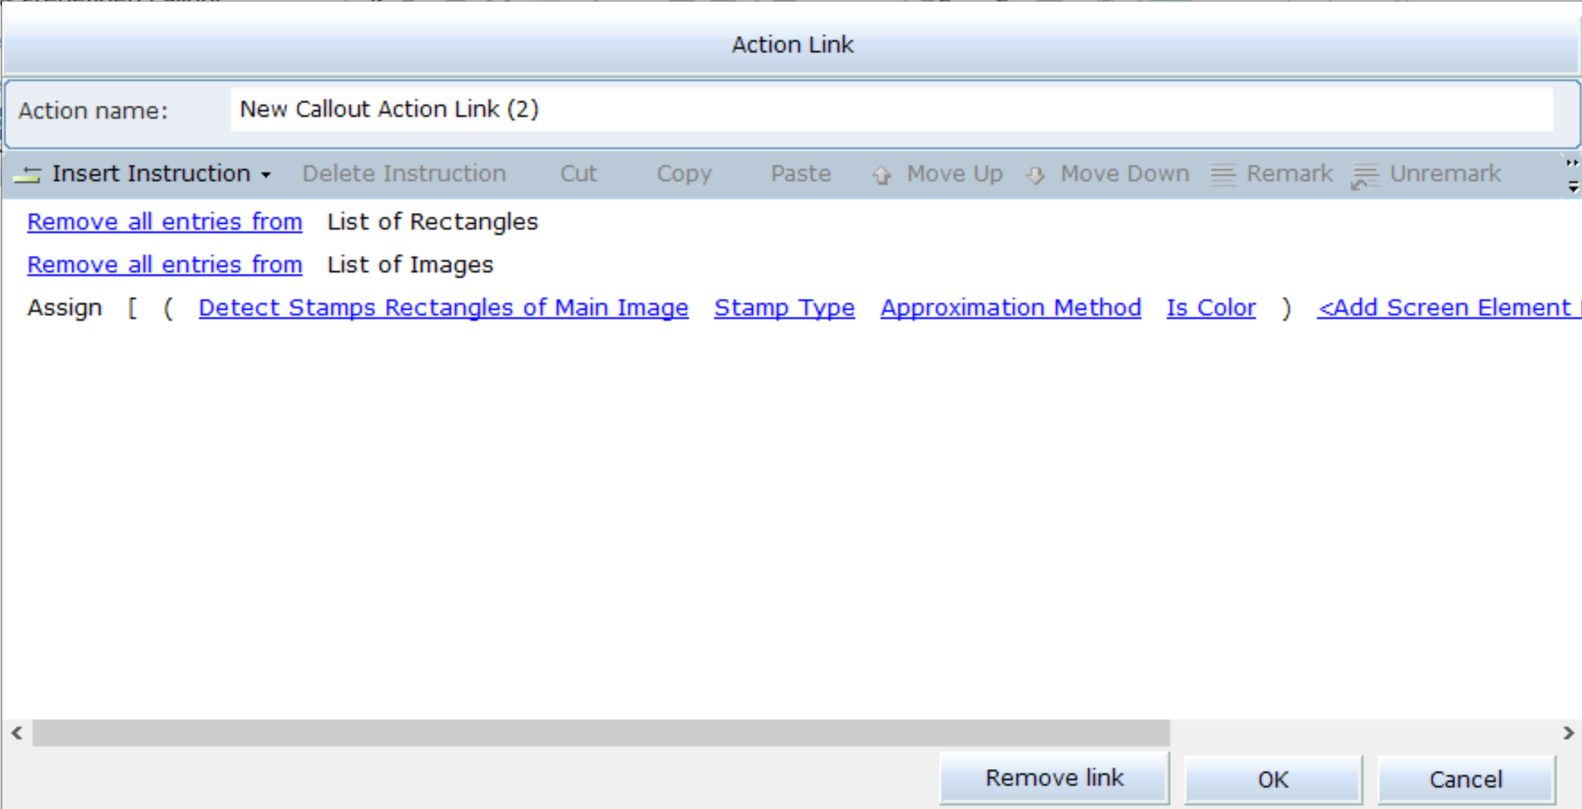The width and height of the screenshot is (1582, 809).
Task: Open the Remove all entries link for Rectangles
Action: pyautogui.click(x=165, y=222)
